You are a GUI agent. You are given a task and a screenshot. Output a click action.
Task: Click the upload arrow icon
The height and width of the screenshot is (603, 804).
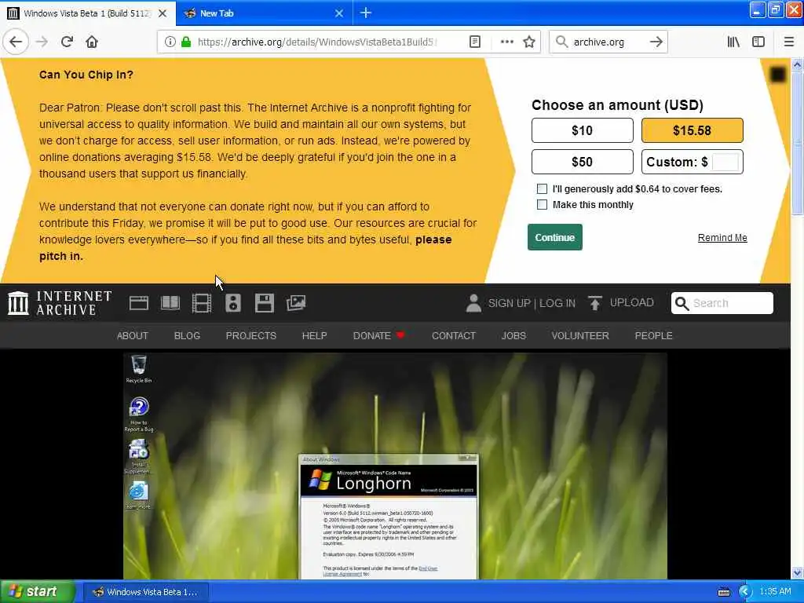click(594, 303)
